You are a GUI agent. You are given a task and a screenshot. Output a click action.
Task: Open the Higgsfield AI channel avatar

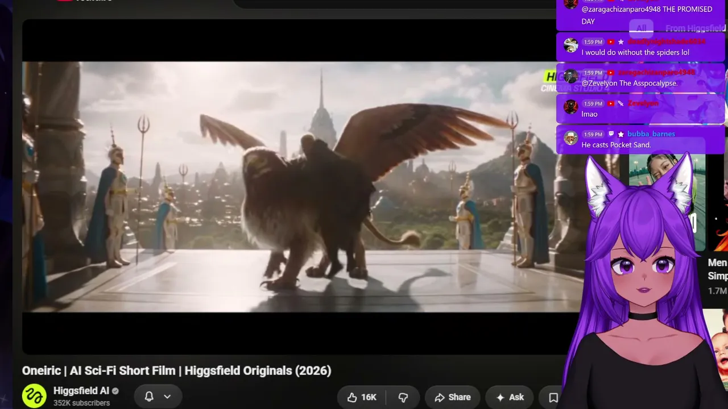click(34, 396)
